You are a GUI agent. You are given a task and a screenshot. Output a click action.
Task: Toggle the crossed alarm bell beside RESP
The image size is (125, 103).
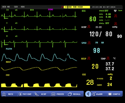pos(89,58)
